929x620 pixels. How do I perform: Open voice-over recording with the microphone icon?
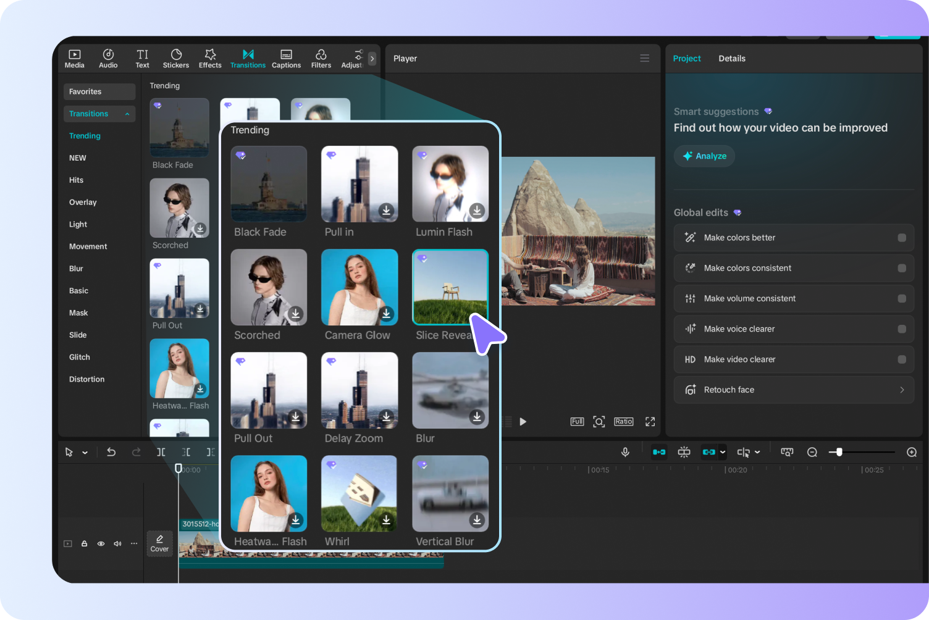pos(625,451)
